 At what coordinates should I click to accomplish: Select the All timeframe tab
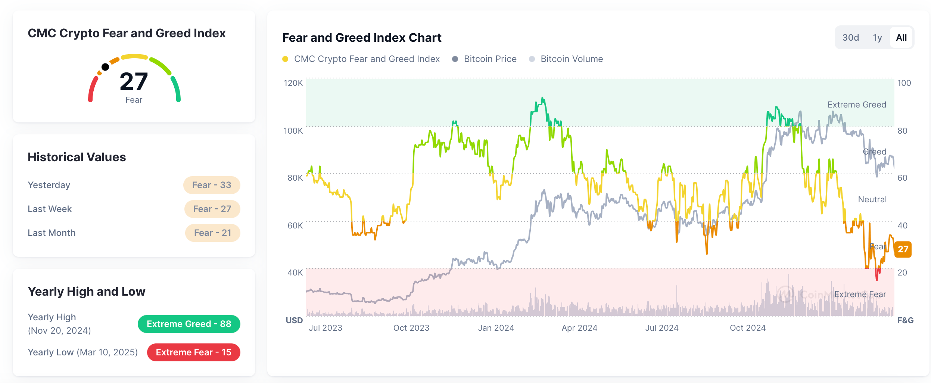pos(901,37)
